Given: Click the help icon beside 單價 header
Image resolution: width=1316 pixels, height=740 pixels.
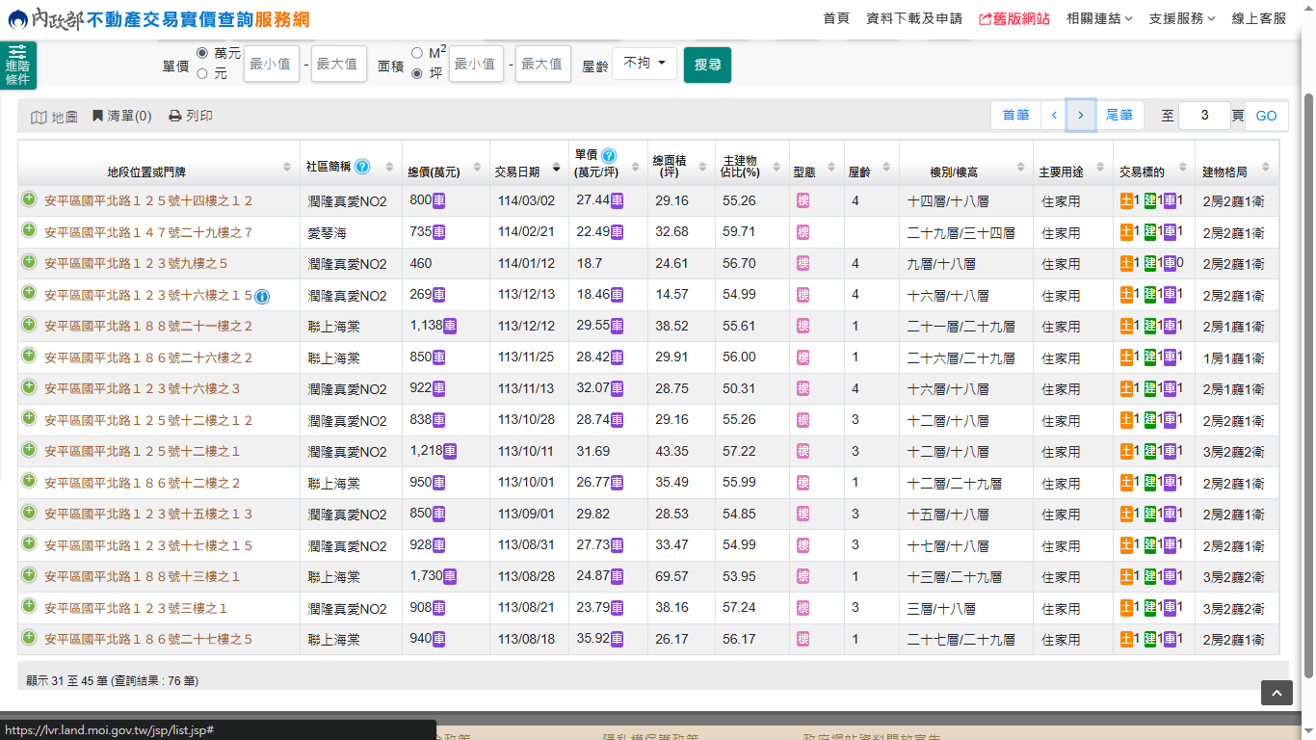Looking at the screenshot, I should [x=609, y=156].
